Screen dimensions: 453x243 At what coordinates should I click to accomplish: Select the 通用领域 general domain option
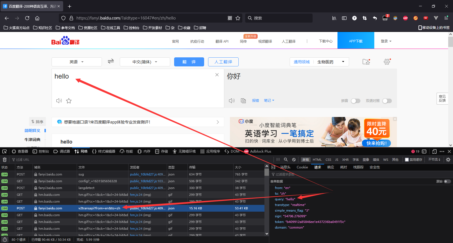coord(302,62)
